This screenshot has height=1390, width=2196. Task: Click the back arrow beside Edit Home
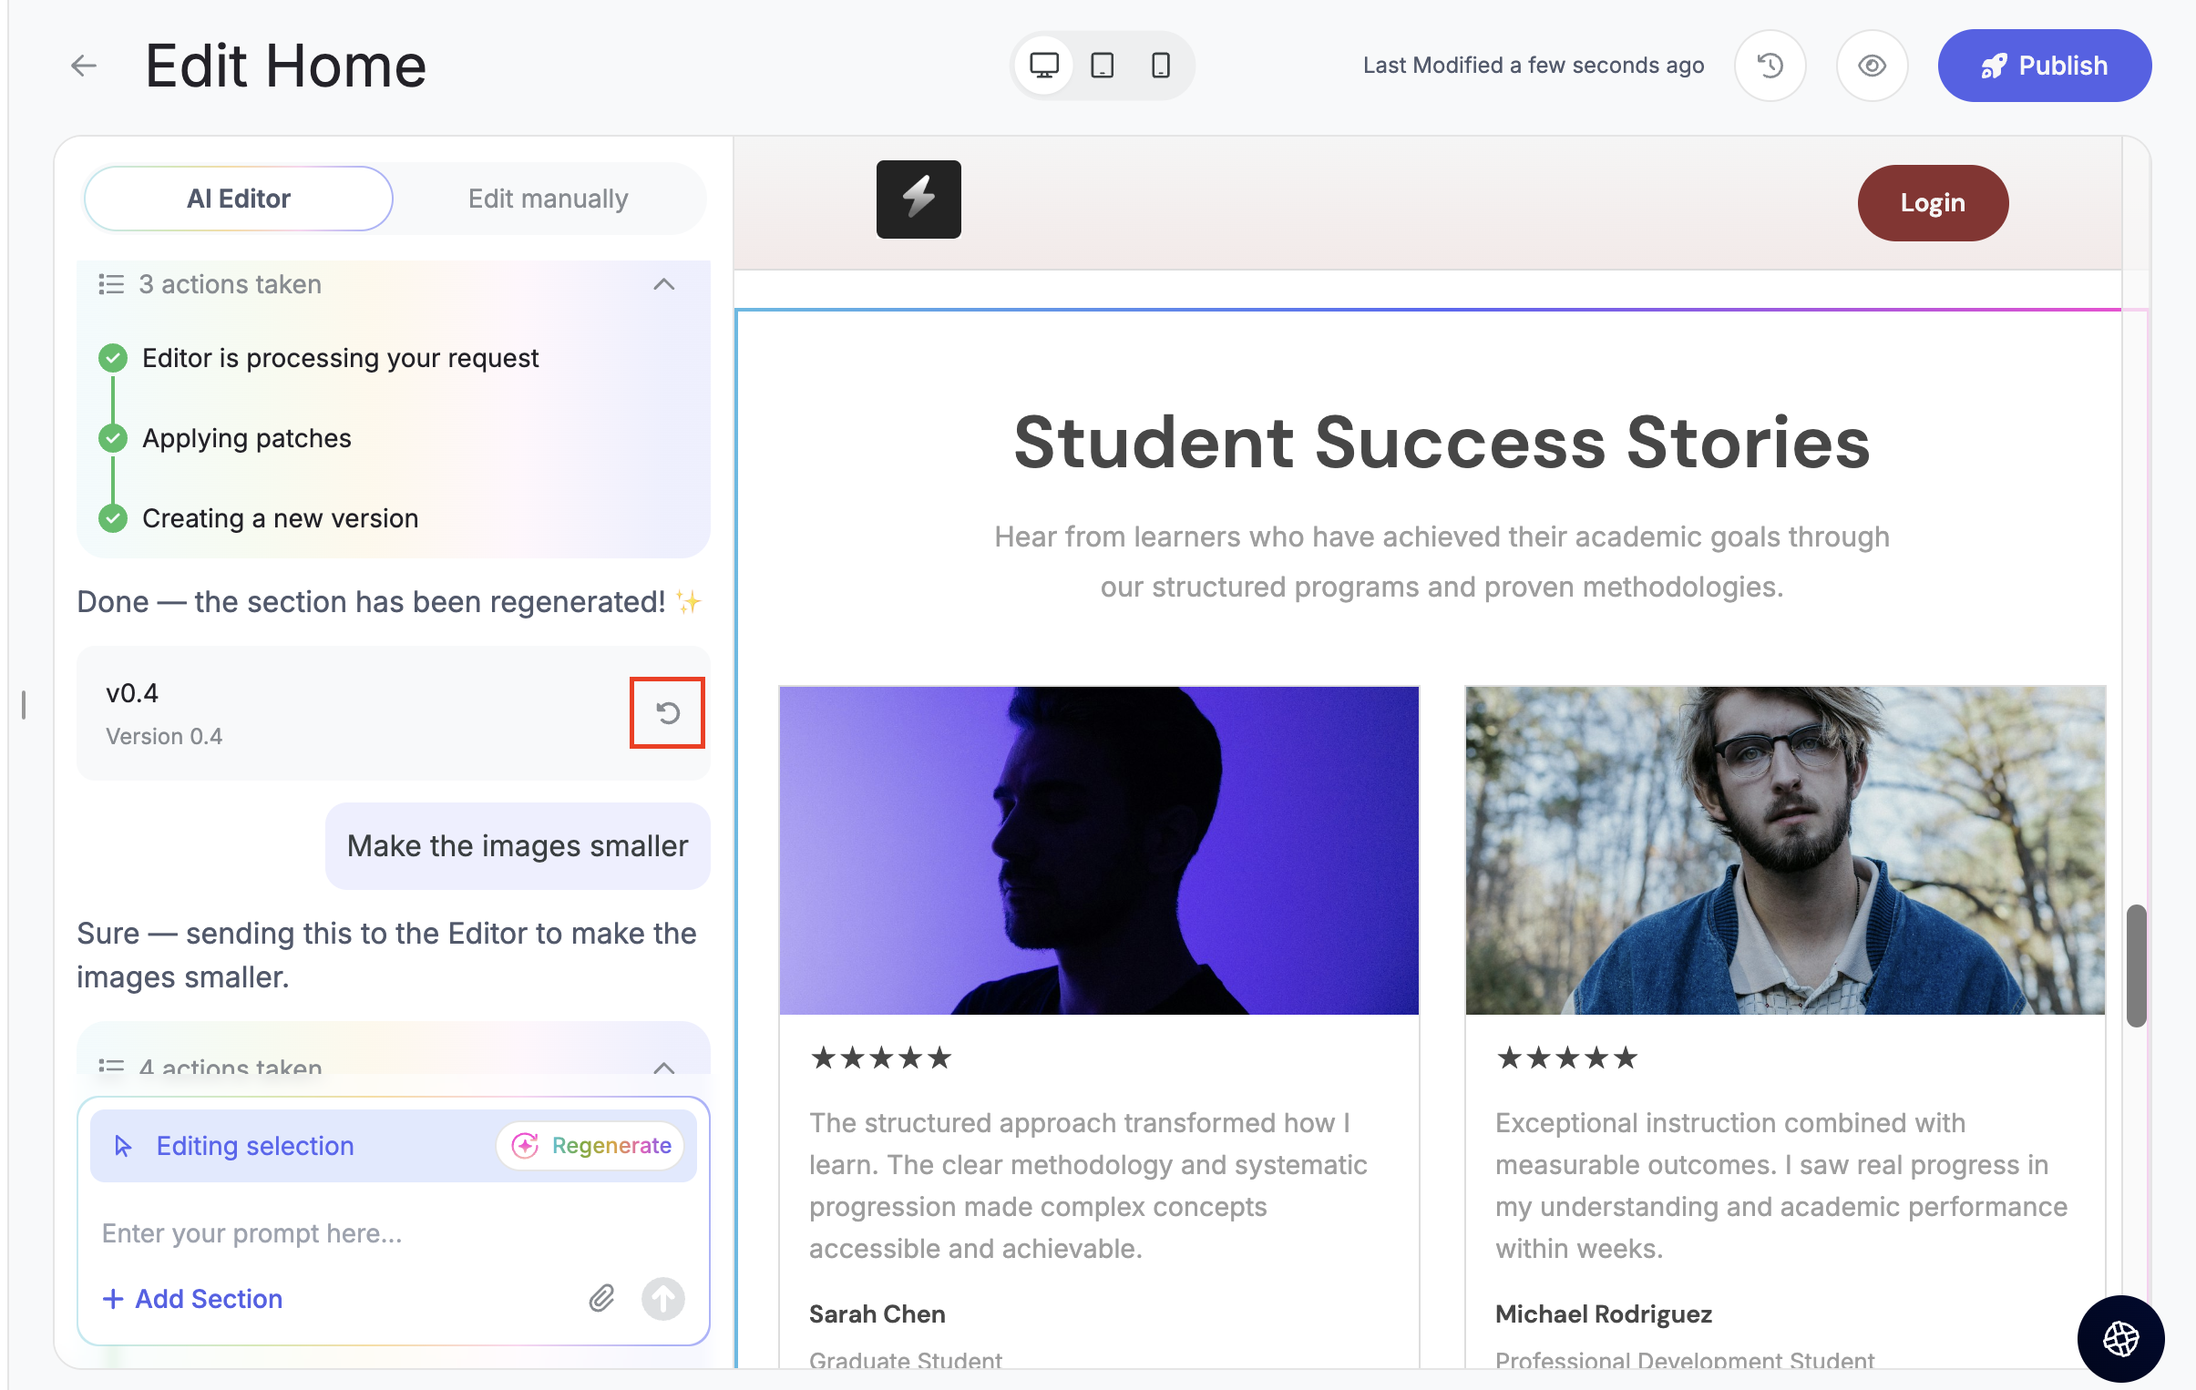(x=84, y=66)
